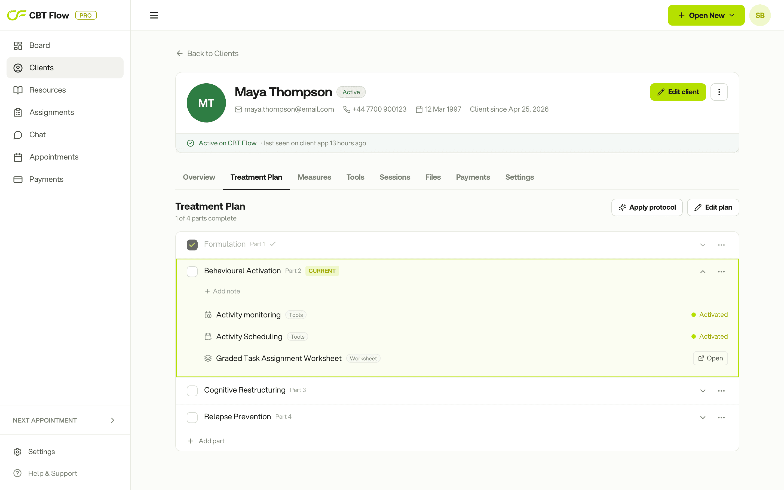Click the Activated status for Activity Scheduling
The width and height of the screenshot is (784, 490).
tap(709, 336)
